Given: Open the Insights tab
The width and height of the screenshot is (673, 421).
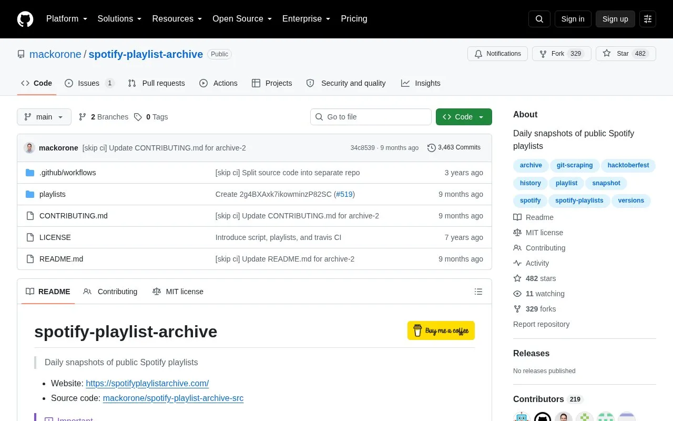Looking at the screenshot, I should (x=421, y=83).
